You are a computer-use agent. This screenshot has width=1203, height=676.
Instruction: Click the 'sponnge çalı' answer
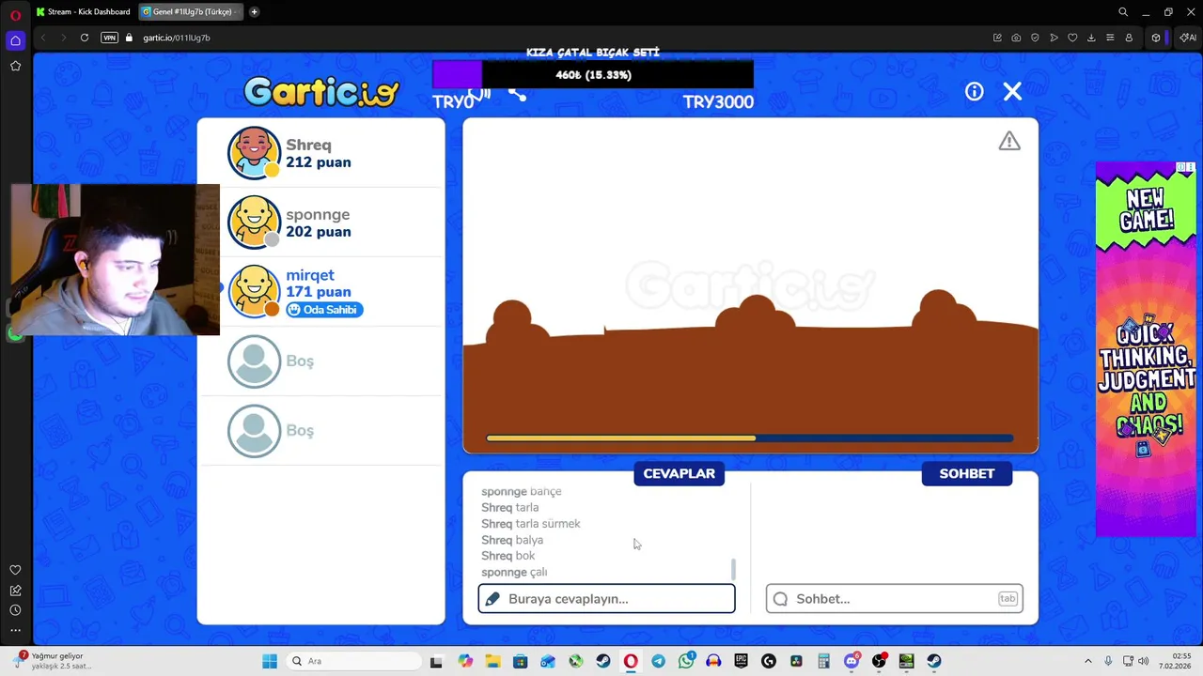coord(514,572)
